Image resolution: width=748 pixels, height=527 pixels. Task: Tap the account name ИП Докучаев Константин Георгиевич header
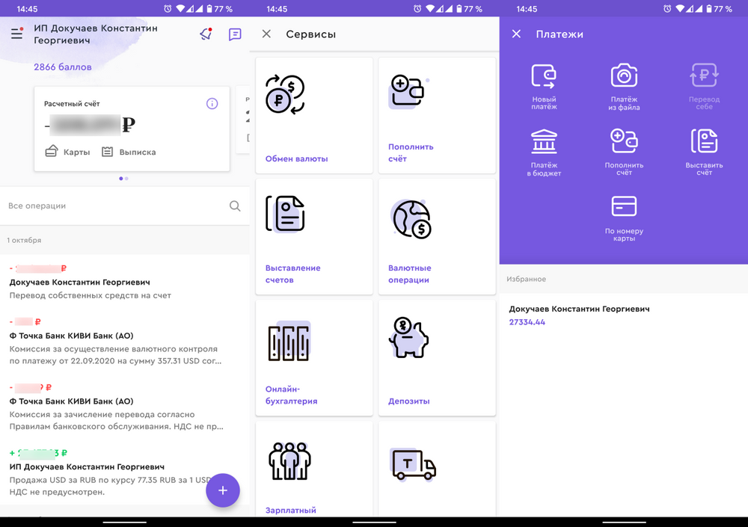(96, 34)
